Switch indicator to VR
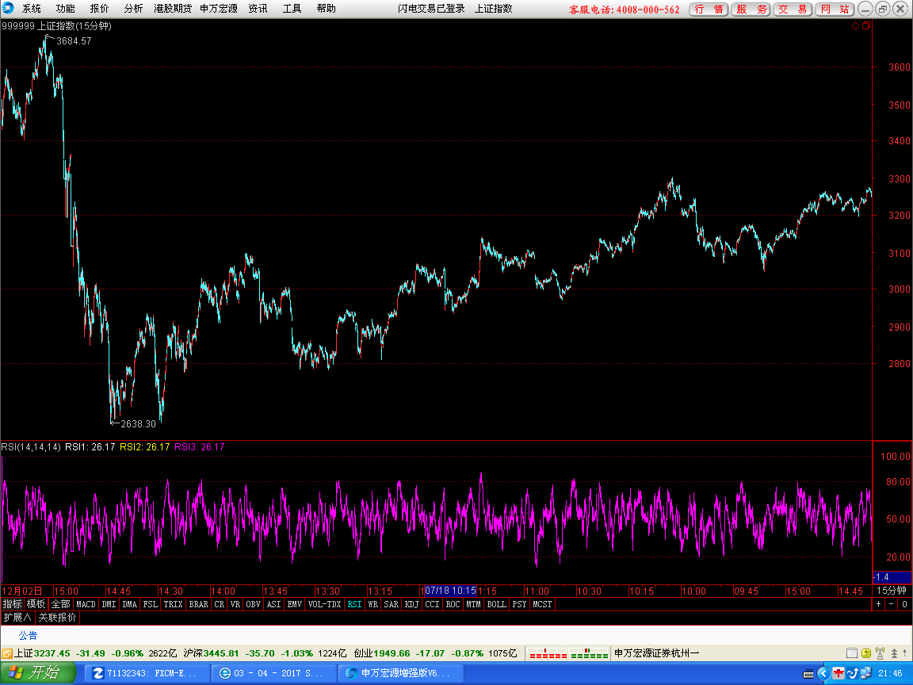 [x=235, y=604]
